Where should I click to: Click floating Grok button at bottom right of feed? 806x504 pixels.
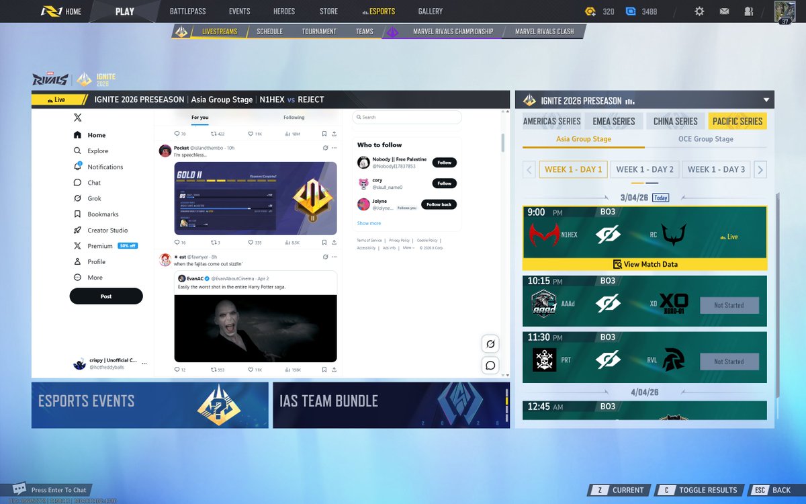(x=490, y=344)
